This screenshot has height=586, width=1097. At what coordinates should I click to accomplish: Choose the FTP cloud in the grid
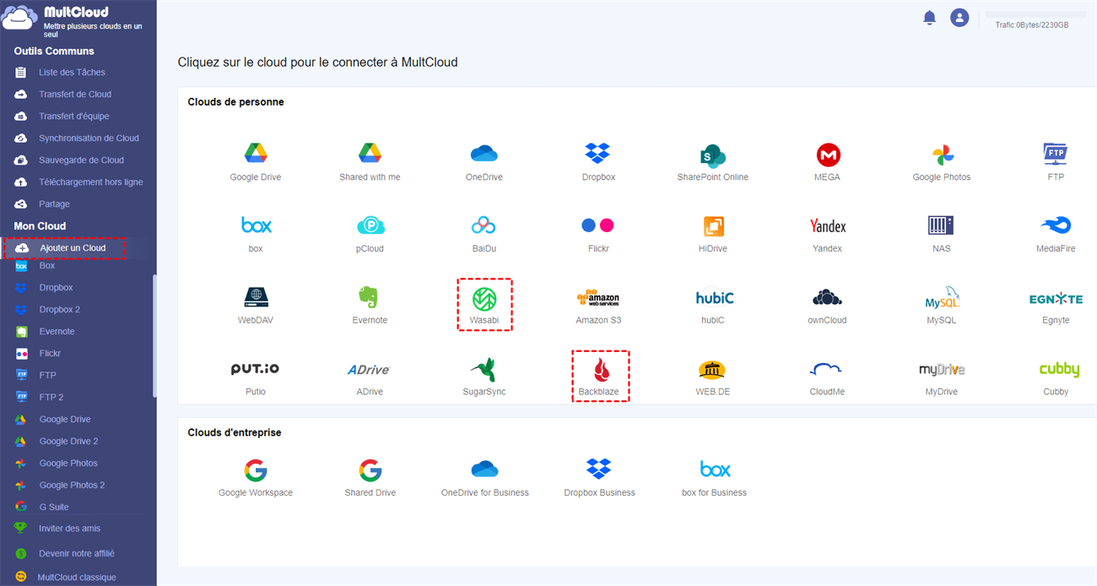point(1056,161)
